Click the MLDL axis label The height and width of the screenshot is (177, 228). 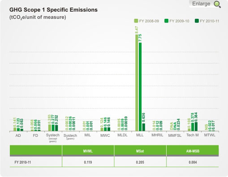tap(122, 135)
